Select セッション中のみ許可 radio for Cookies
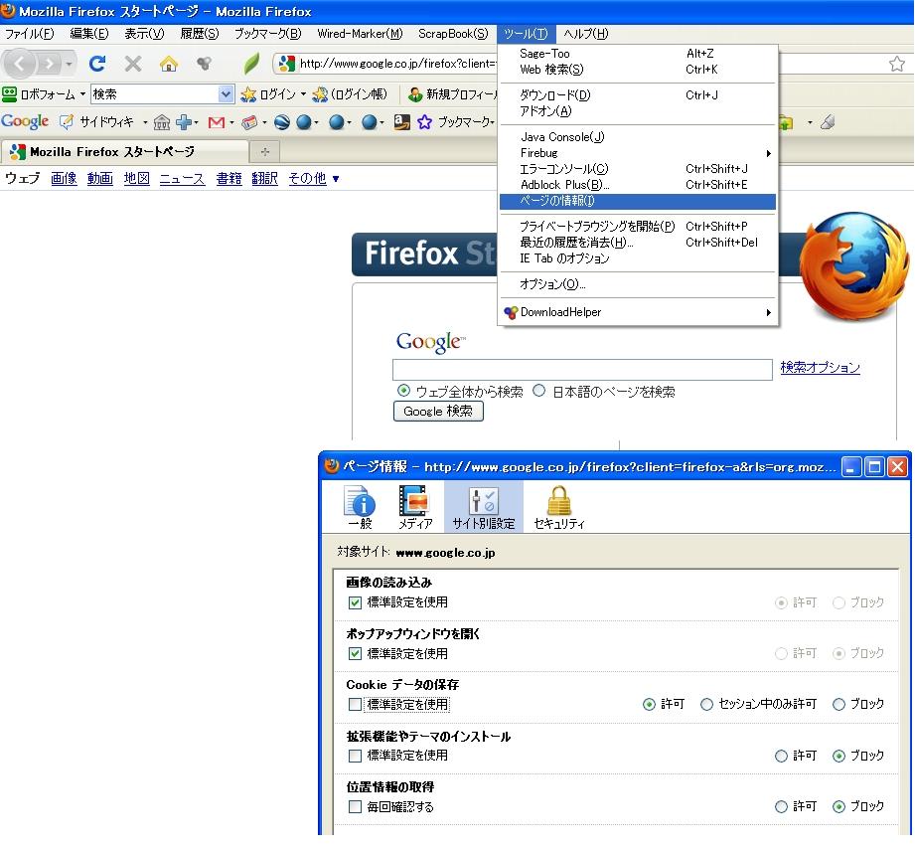The image size is (915, 851). [x=706, y=705]
